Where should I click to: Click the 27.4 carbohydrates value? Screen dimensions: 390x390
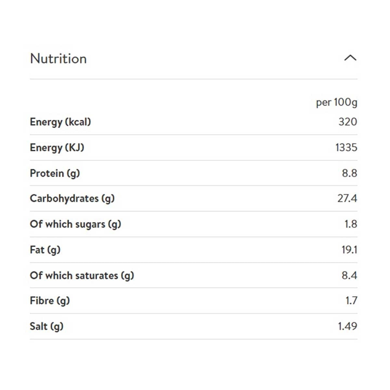click(x=347, y=199)
